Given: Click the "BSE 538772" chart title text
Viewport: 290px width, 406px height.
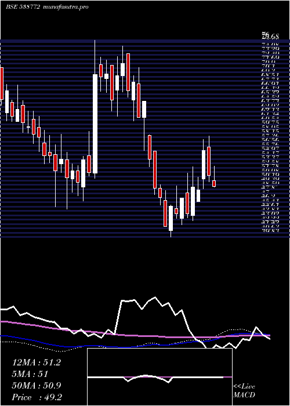Looking at the screenshot, I should coord(23,7).
